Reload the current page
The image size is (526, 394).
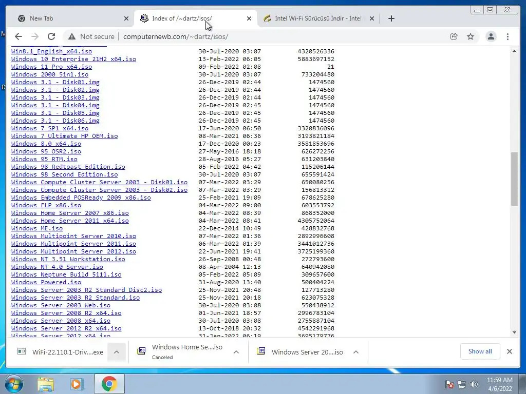51,36
